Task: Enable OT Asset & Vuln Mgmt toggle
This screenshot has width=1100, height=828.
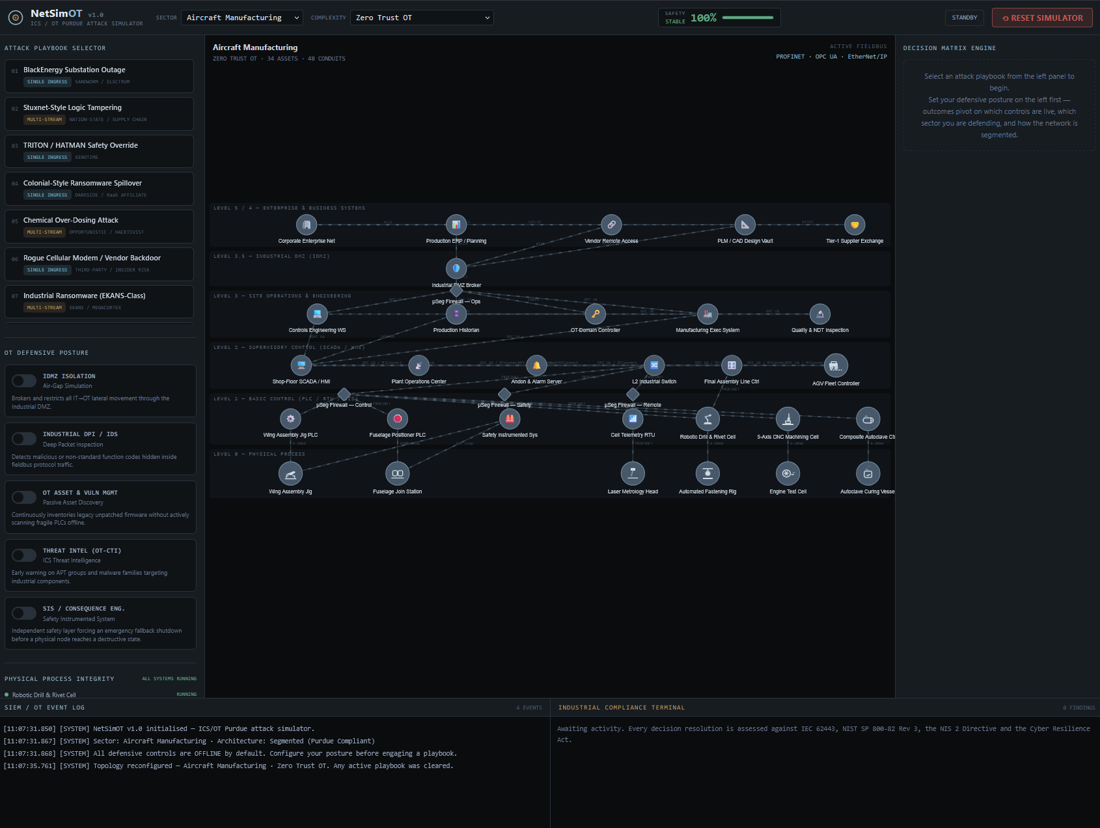Action: click(x=24, y=497)
